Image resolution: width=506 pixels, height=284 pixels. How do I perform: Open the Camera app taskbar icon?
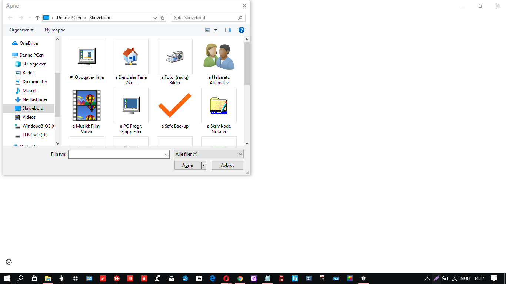pyautogui.click(x=199, y=278)
